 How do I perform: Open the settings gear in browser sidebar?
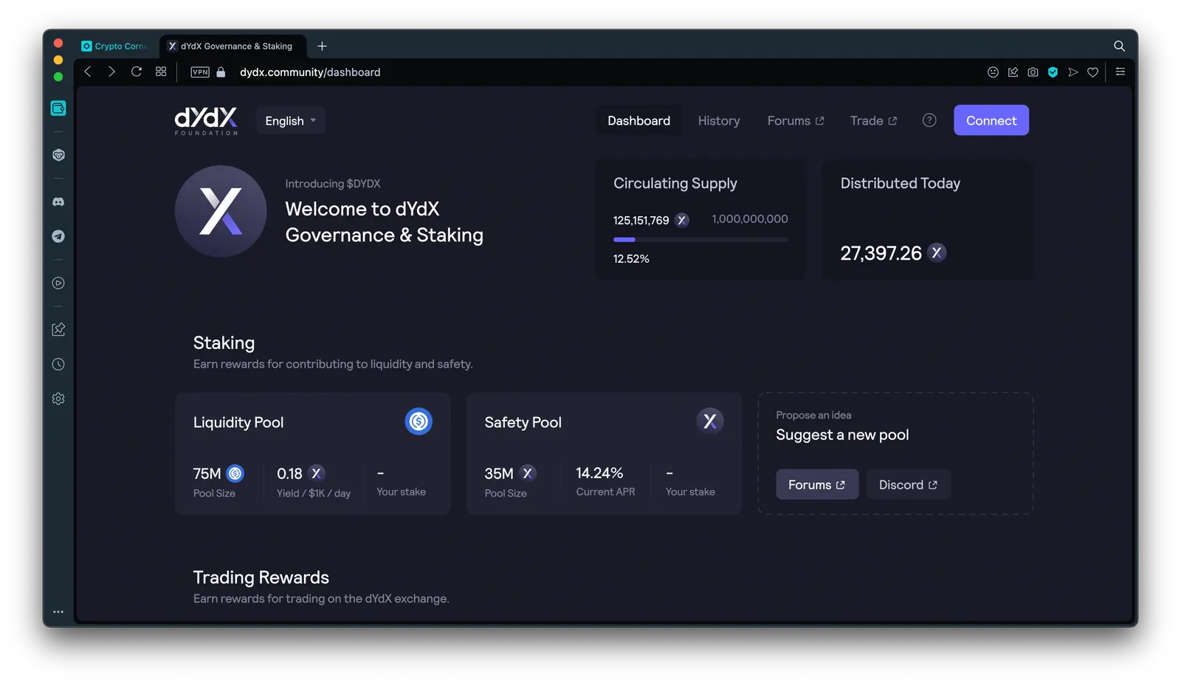(x=58, y=398)
